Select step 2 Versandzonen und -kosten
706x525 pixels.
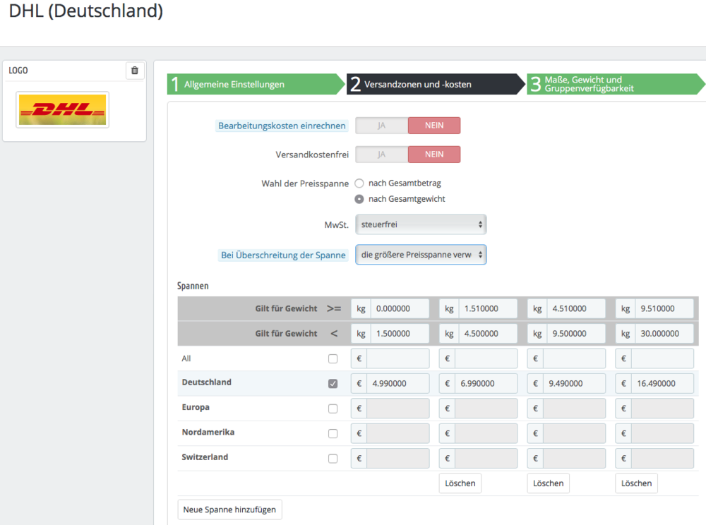(x=436, y=84)
